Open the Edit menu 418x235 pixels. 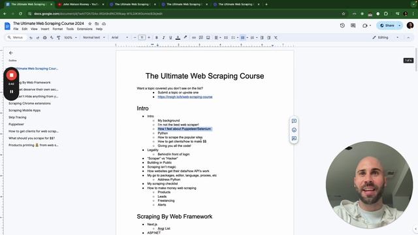coord(25,29)
